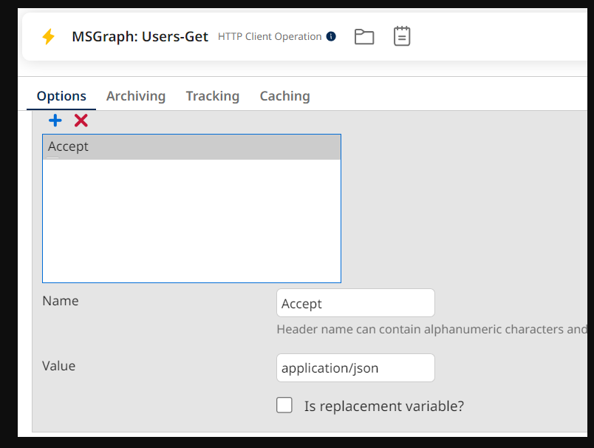
Task: Open the Tracking tab
Action: pos(212,96)
